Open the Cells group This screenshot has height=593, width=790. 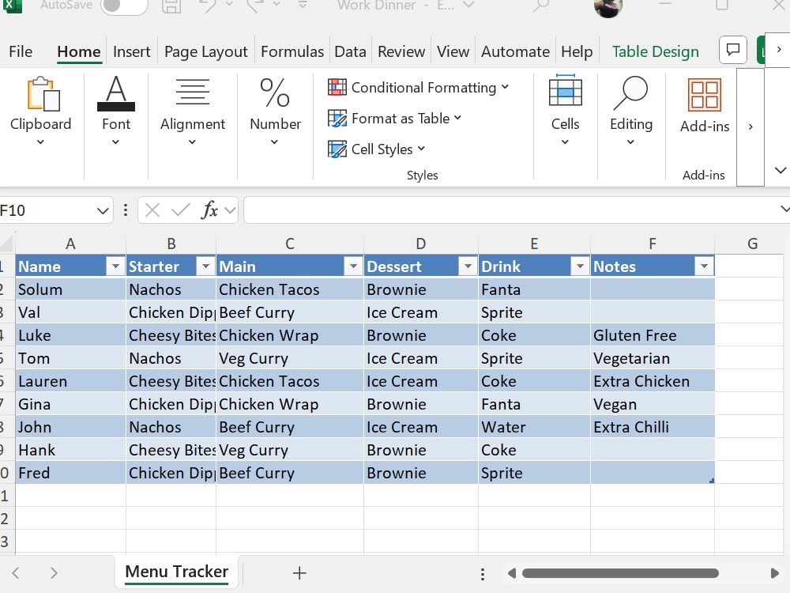(566, 111)
